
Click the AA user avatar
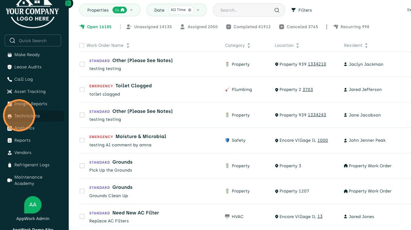33,205
